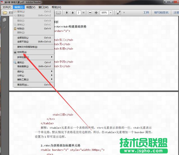
Task: Open attachments paperclip panel in sidebar
Action: pos(4,27)
